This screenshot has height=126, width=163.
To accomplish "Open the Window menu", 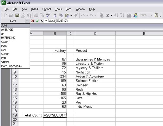I will (x=80, y=9).
